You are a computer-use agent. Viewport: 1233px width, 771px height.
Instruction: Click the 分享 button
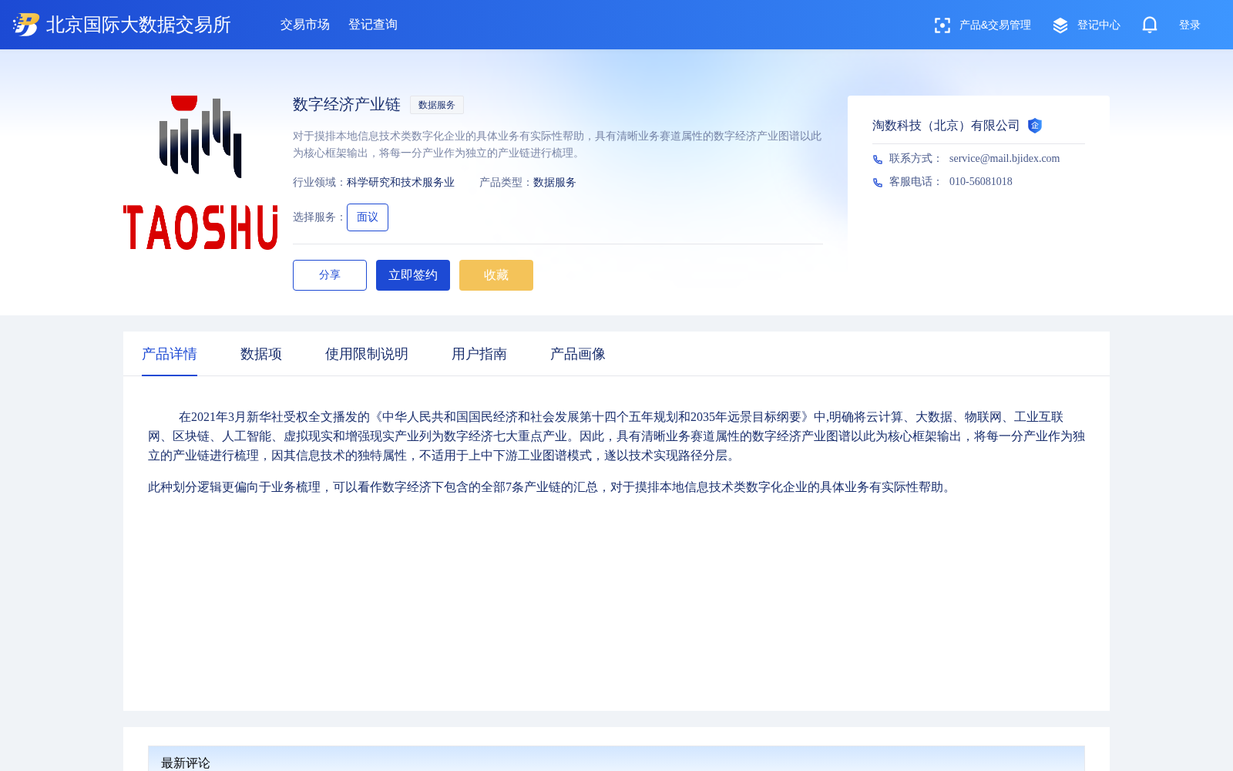(330, 275)
